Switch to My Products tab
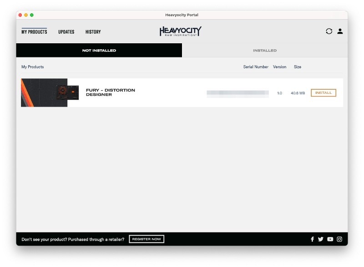 (34, 32)
